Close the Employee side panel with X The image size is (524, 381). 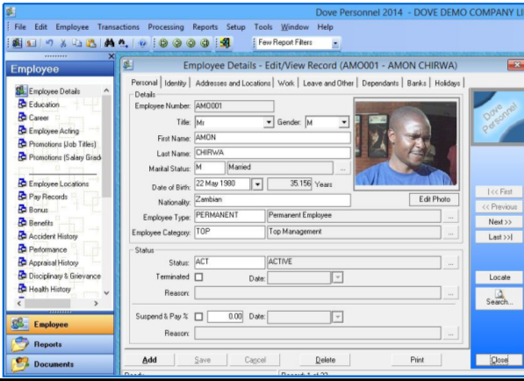pos(111,56)
